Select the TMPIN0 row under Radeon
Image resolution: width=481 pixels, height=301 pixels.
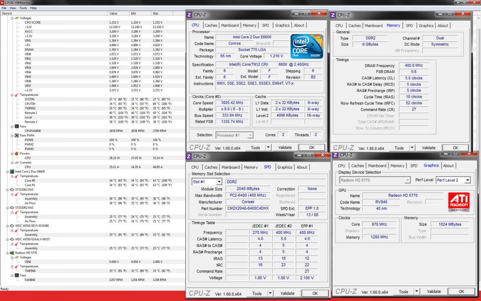tap(92, 271)
